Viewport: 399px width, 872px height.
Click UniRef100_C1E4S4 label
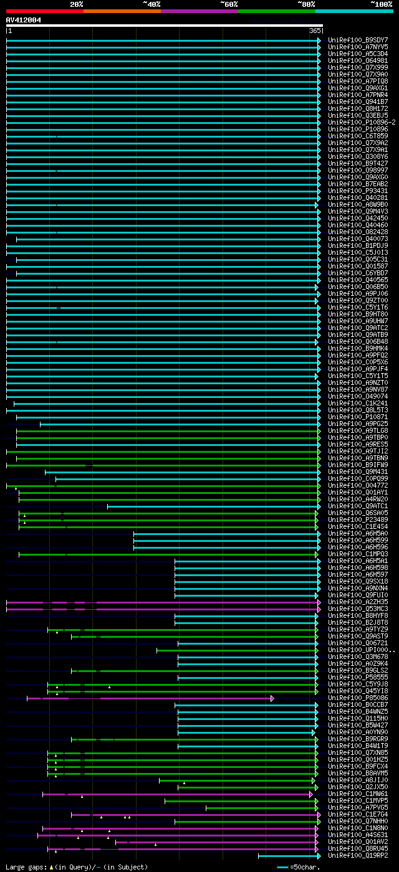tap(358, 527)
